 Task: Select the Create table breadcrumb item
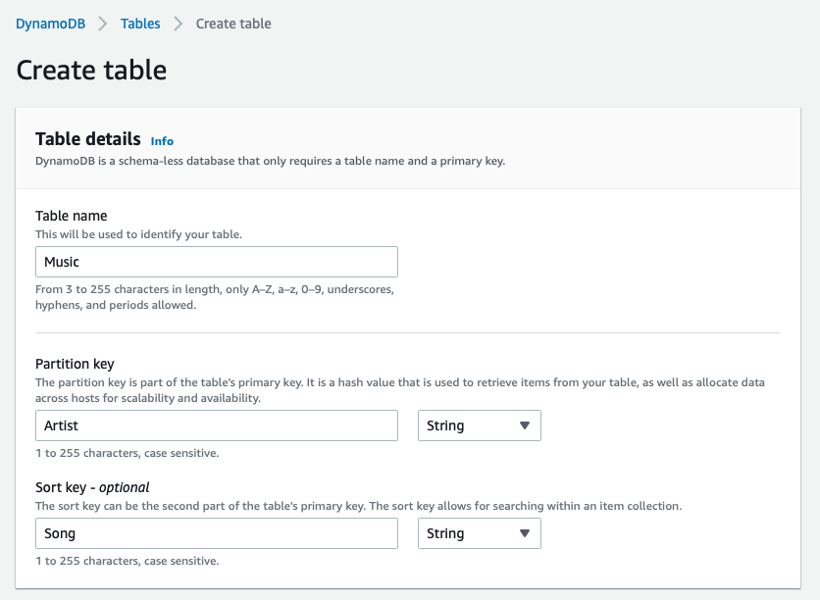233,24
